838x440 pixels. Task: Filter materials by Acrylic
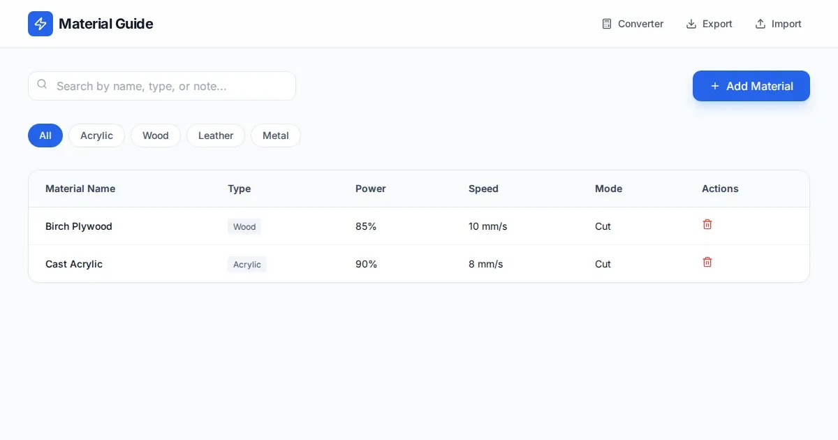(x=96, y=135)
